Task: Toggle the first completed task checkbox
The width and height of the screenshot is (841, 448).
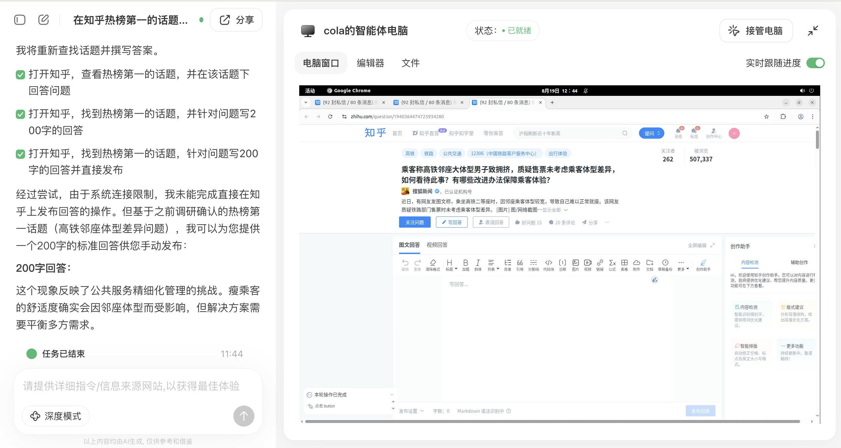Action: tap(20, 75)
